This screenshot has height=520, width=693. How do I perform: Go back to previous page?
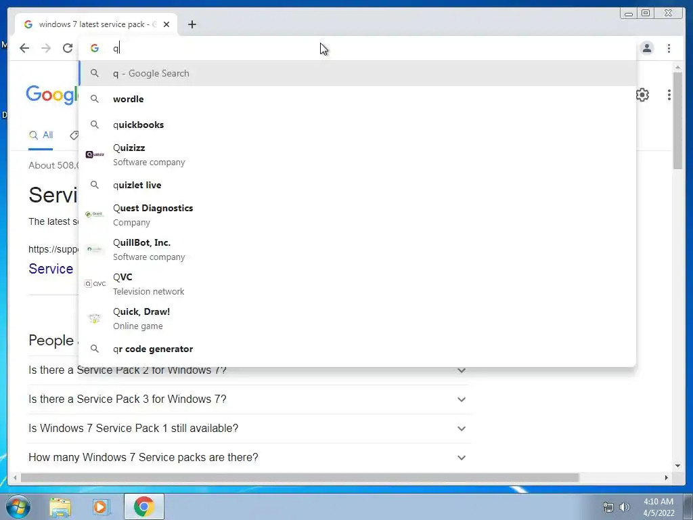pos(24,48)
